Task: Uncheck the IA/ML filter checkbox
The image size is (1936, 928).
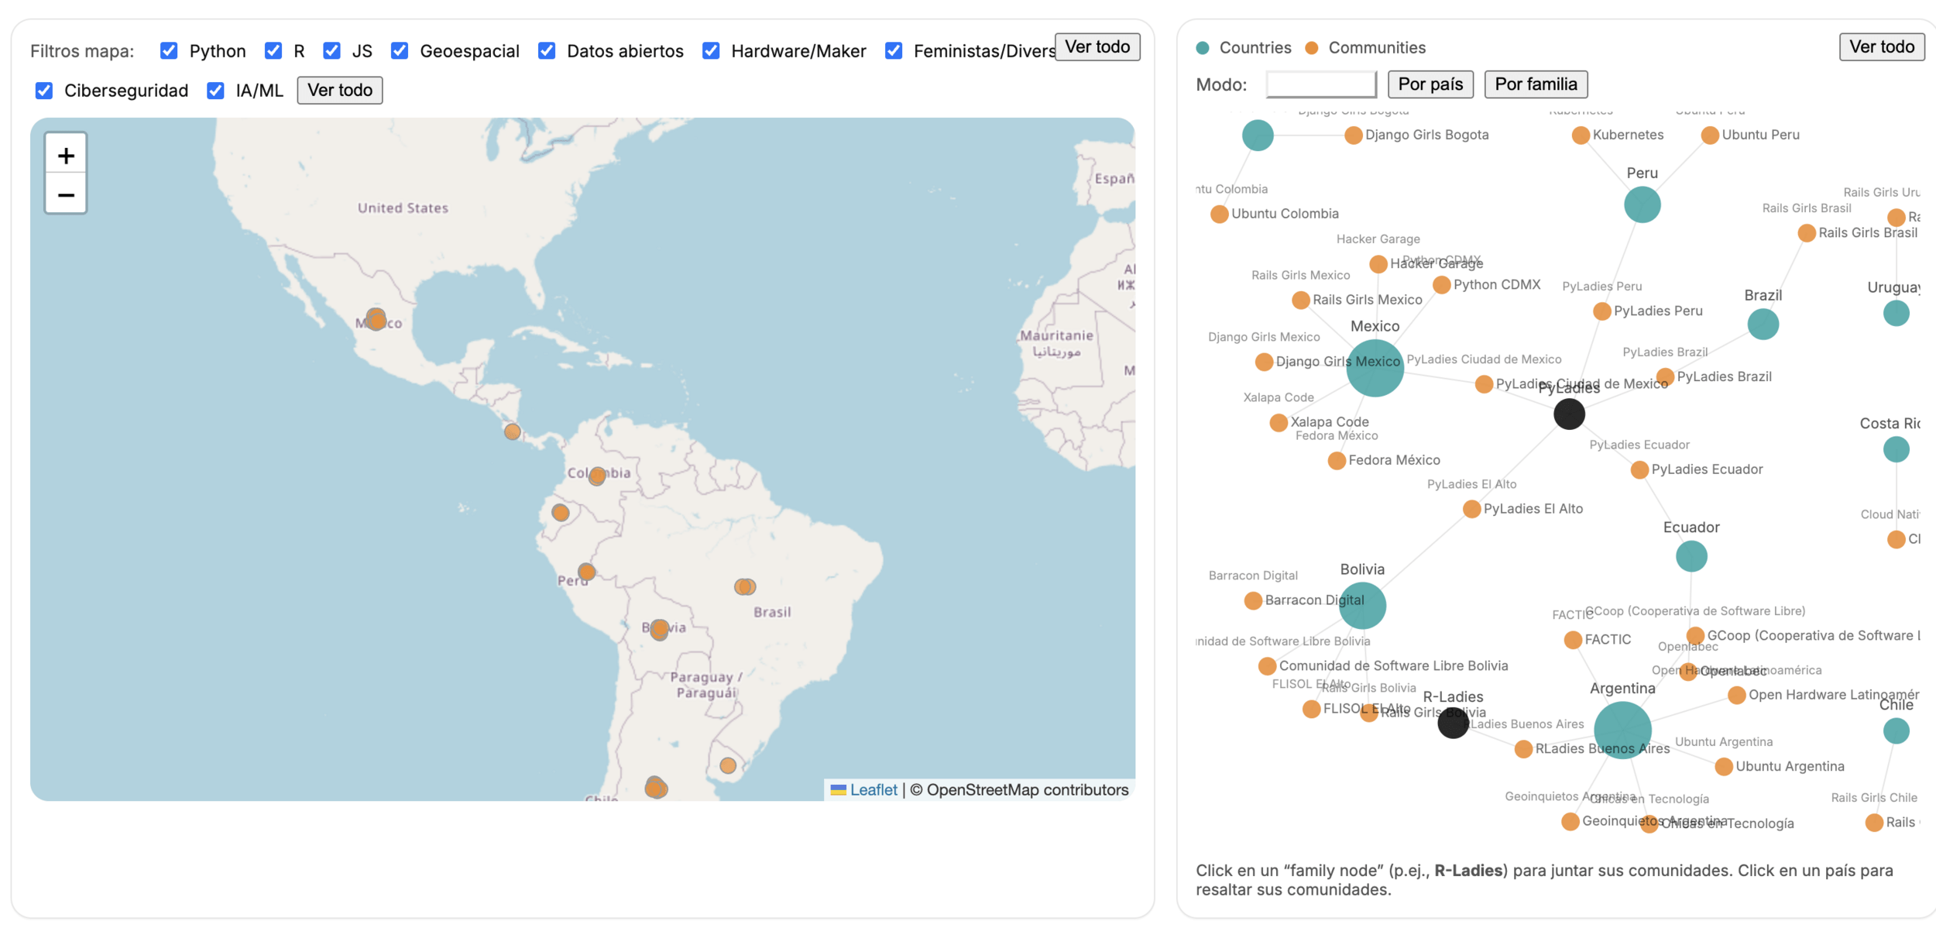Action: pos(215,91)
